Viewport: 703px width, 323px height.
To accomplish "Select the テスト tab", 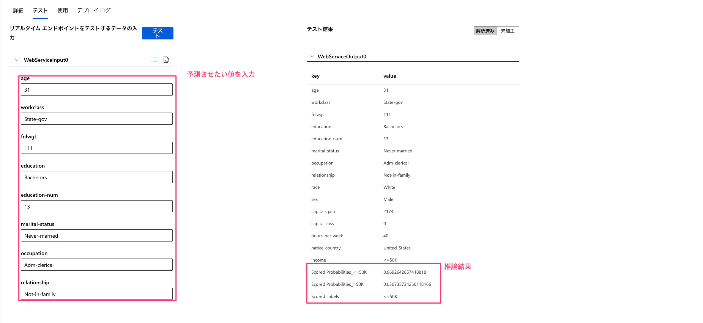I will click(40, 11).
